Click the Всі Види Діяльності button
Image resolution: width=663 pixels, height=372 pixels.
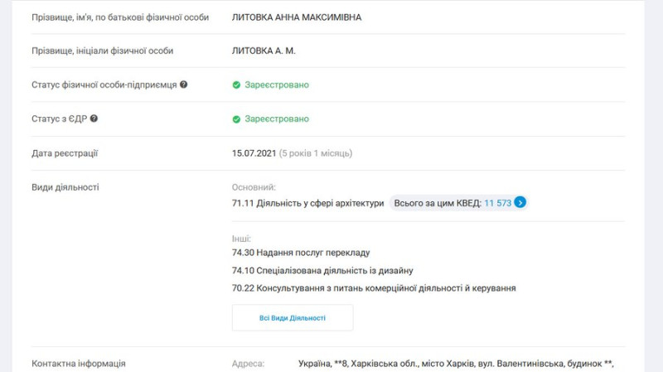[x=293, y=318]
